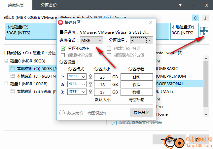
Task: Click folder icon of 本地磁盘 (E:) 99GB
Action: point(13,91)
